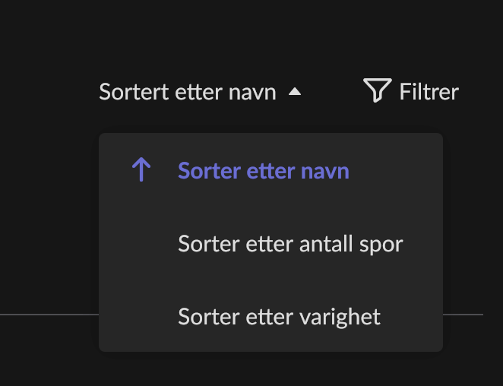Click the Filtrer text label
Viewport: 503px width, 386px height.
point(429,93)
